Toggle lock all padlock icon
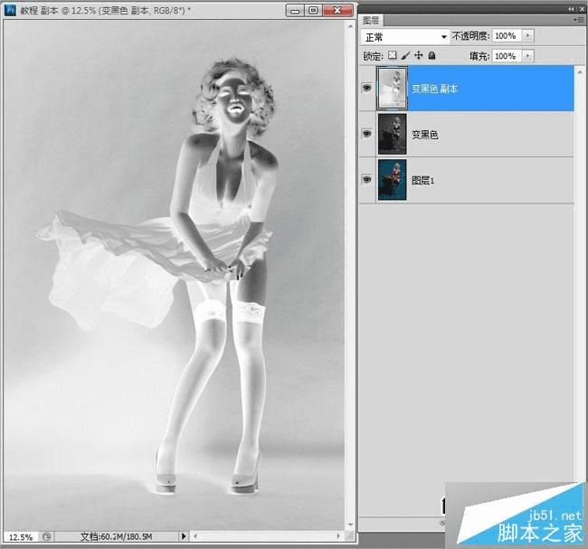588x549 pixels. coord(432,55)
